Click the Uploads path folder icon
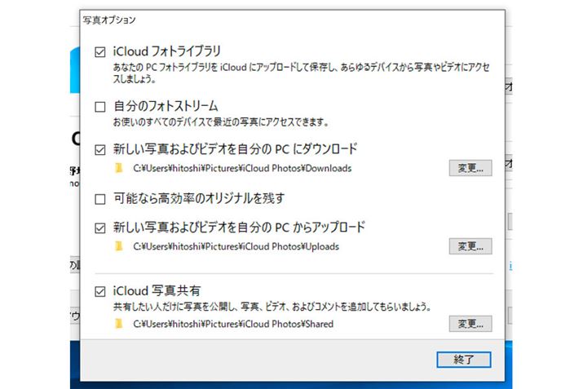The width and height of the screenshot is (583, 389). [119, 246]
